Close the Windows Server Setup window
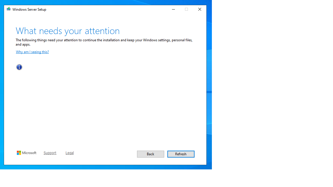The width and height of the screenshot is (333, 187). coord(200,9)
